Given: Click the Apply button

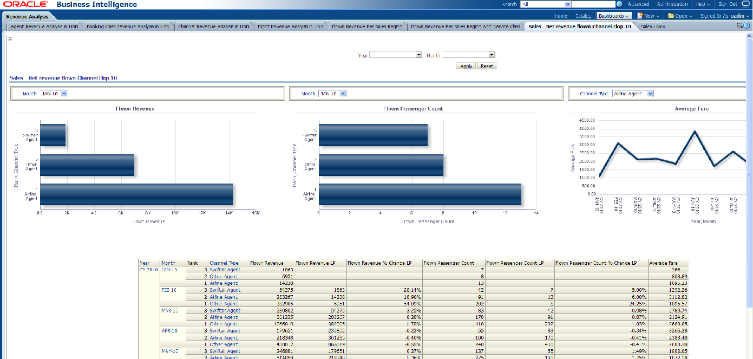Looking at the screenshot, I should coord(466,66).
